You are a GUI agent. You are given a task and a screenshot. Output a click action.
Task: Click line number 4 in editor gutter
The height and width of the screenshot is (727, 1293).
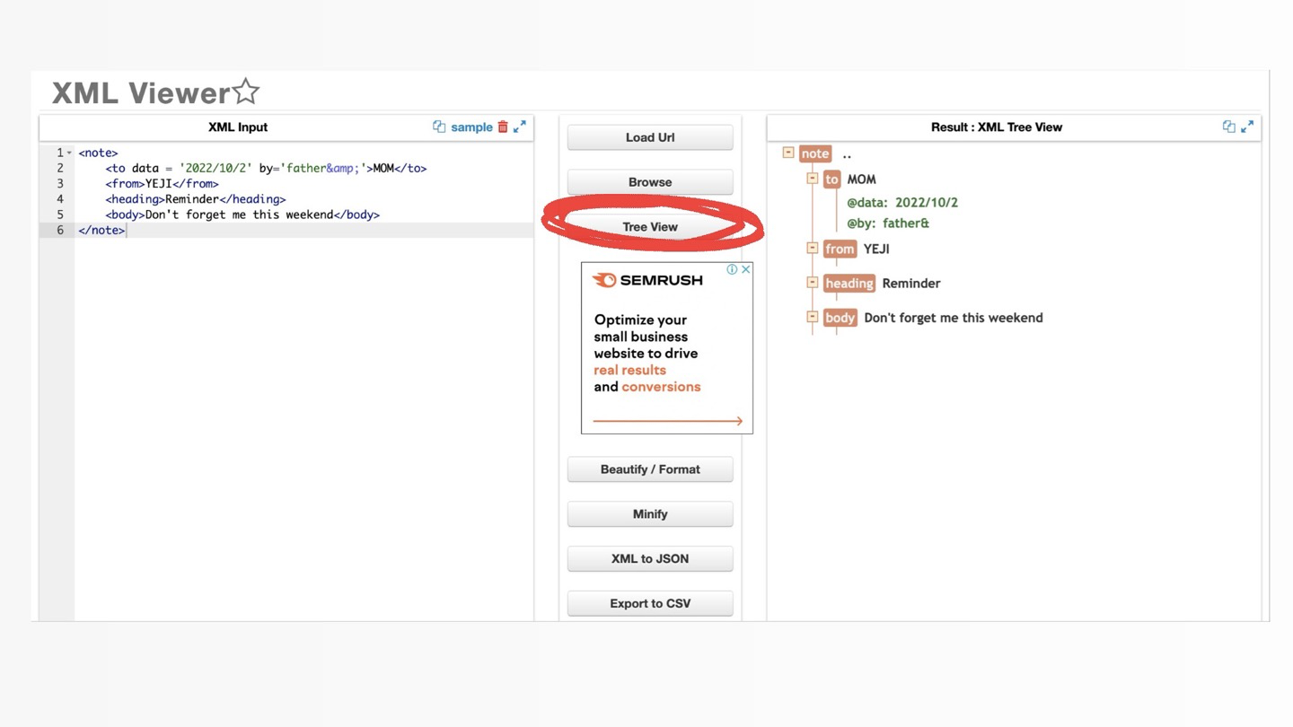pos(60,199)
